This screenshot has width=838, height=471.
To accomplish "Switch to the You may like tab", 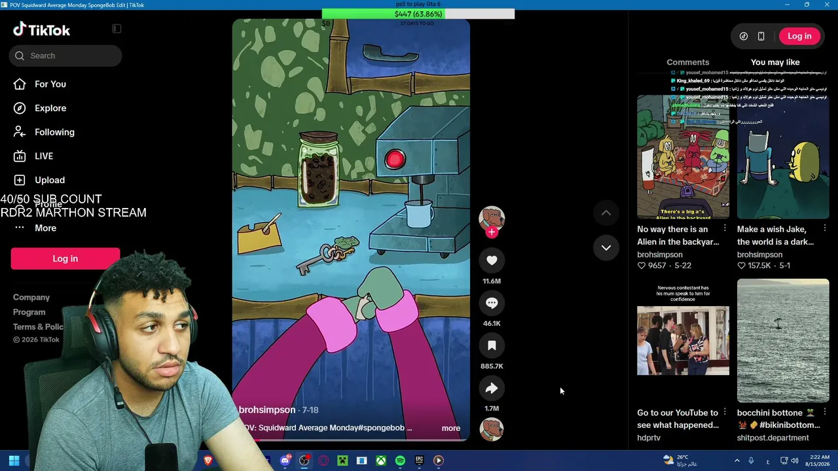I will pos(775,62).
